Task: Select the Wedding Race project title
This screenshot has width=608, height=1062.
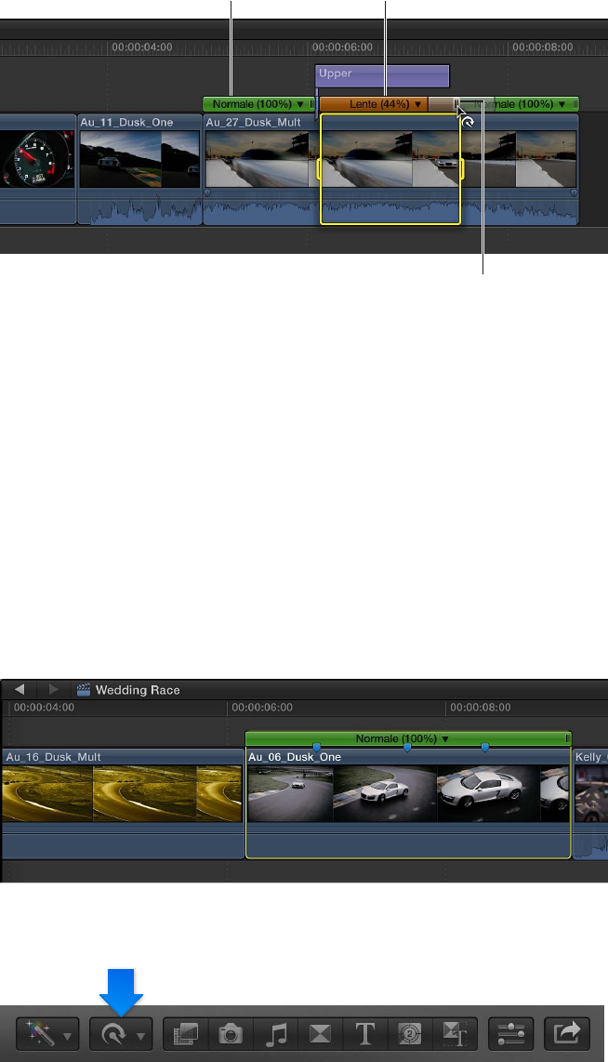Action: [x=138, y=690]
